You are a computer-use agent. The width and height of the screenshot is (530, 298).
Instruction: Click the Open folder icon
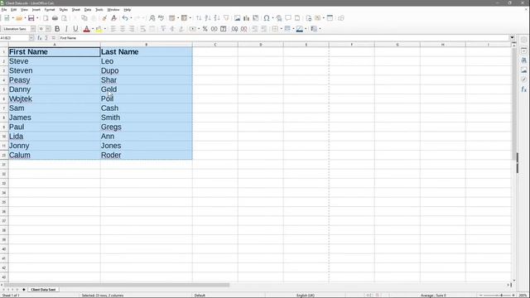coord(19,18)
